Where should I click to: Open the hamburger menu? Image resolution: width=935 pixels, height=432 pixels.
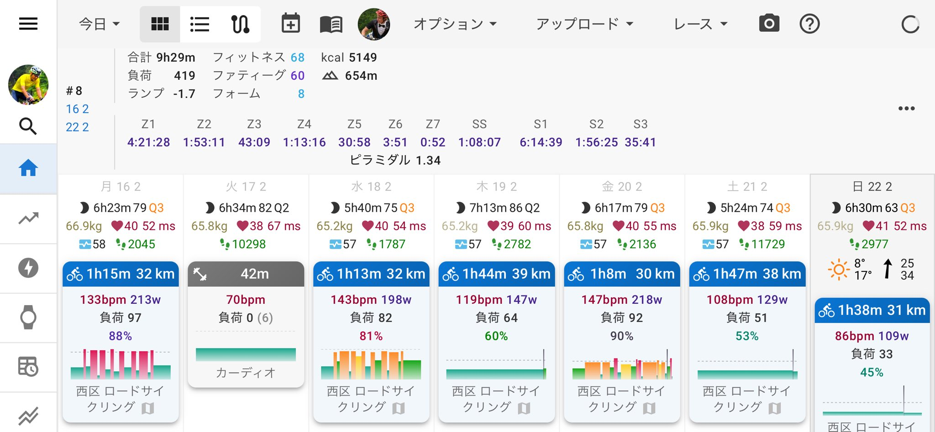(x=28, y=24)
